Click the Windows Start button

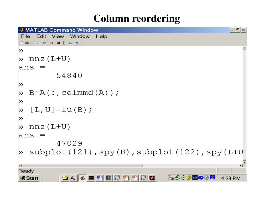[29, 178]
